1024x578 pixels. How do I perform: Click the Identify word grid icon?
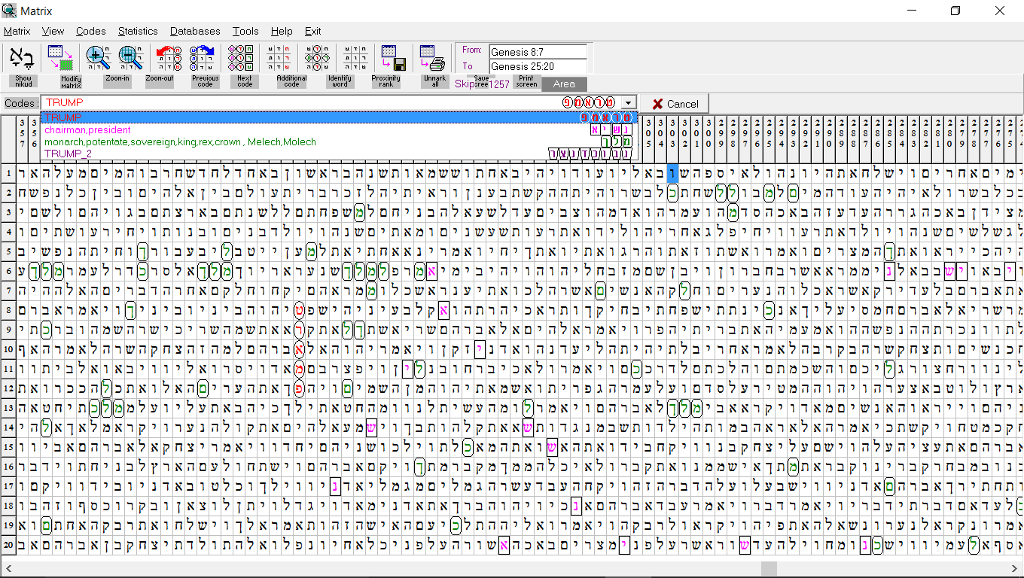(x=279, y=59)
